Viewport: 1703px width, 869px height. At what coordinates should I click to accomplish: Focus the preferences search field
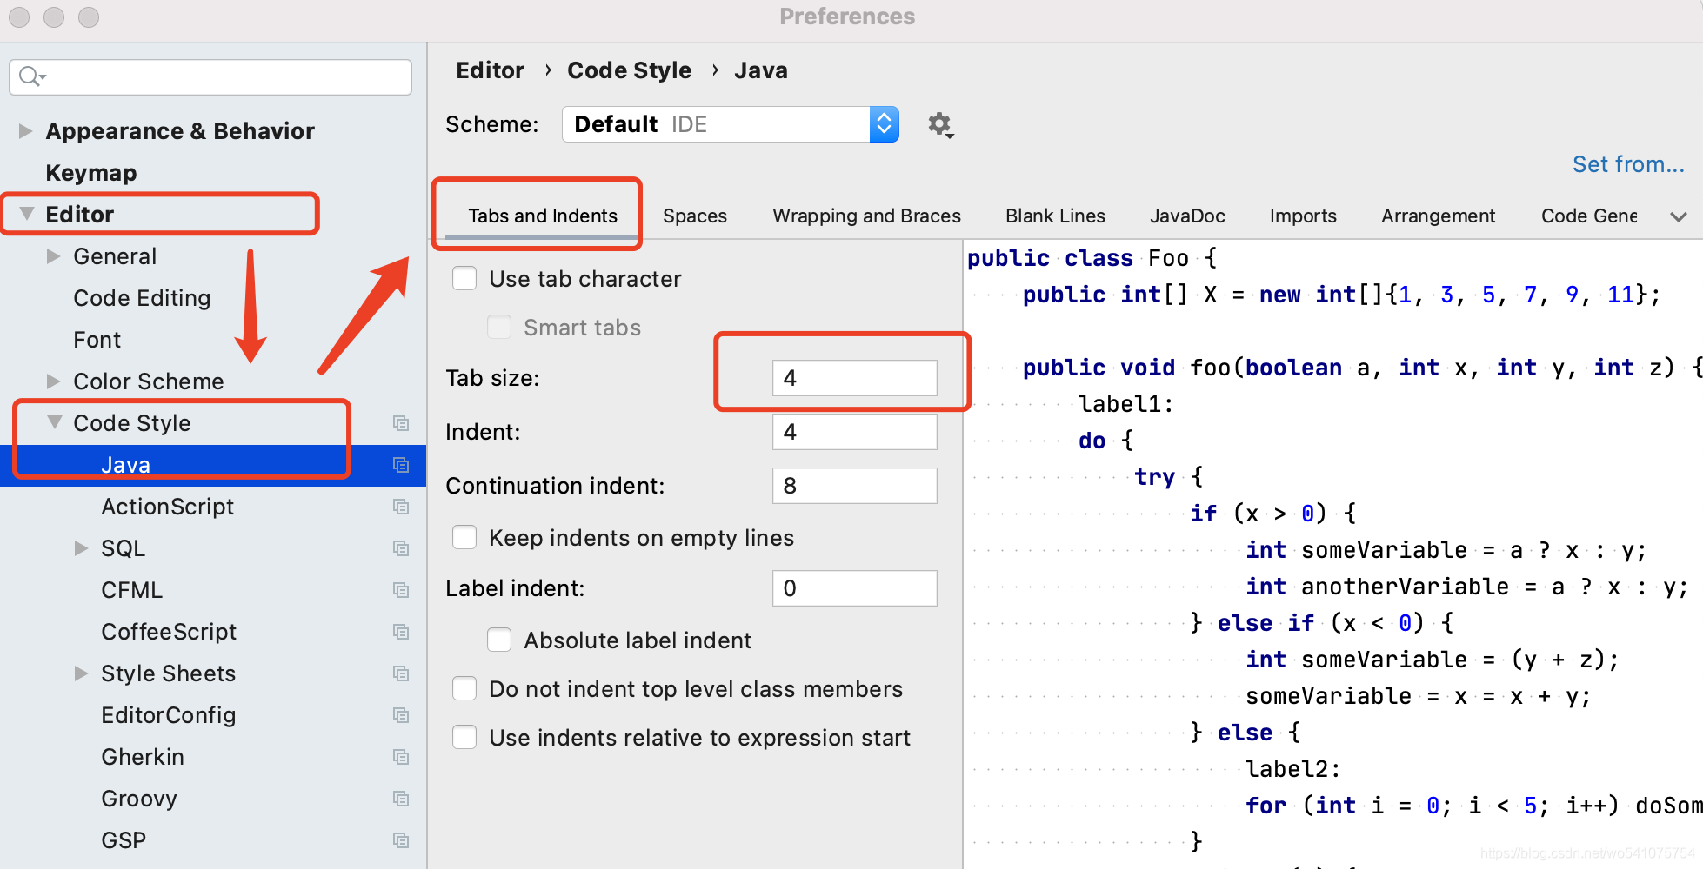[210, 77]
